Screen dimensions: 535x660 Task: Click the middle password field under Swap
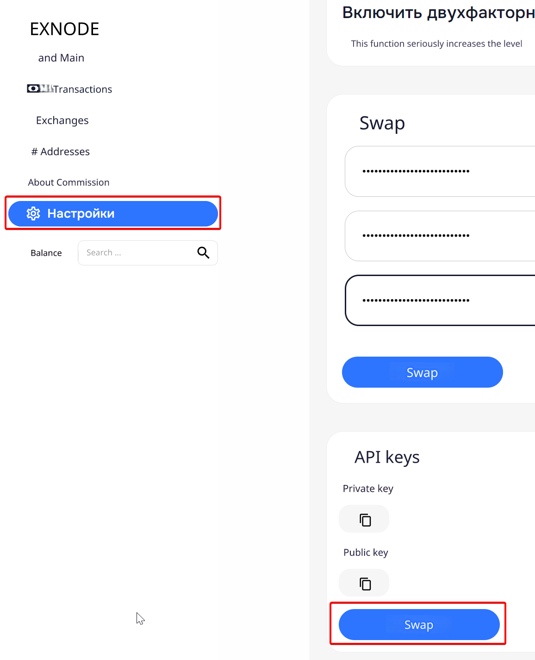click(x=440, y=236)
